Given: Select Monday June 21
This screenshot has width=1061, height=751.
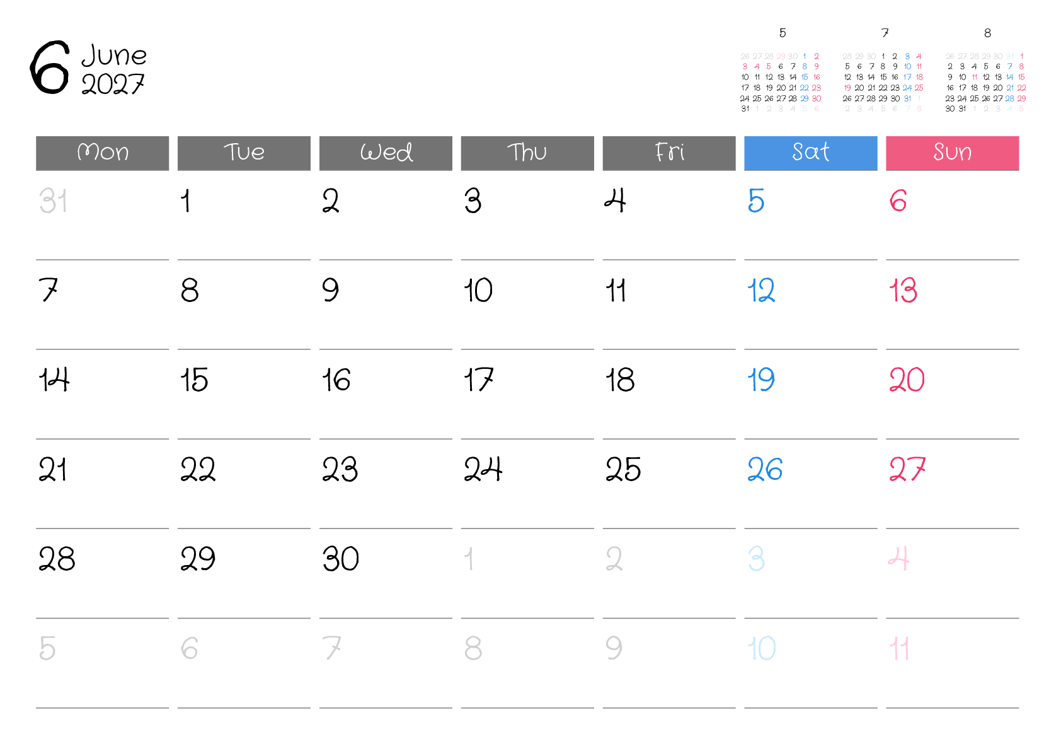Looking at the screenshot, I should click(x=53, y=470).
